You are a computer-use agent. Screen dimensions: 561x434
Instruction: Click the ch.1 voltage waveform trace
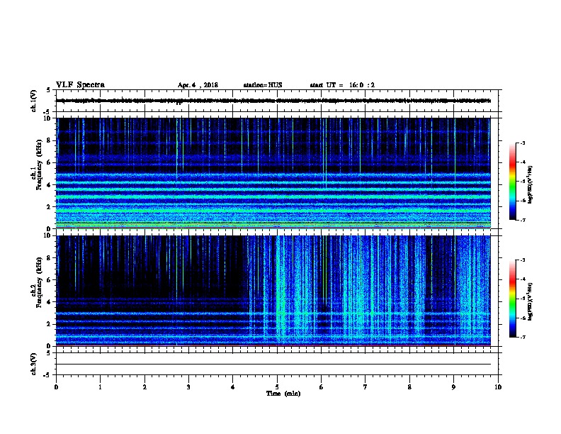[273, 101]
